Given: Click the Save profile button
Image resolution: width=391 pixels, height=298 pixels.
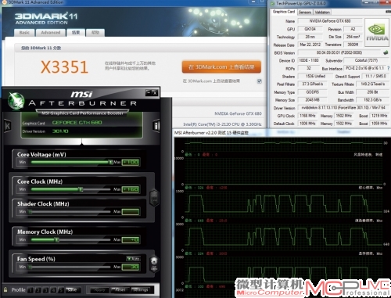Looking at the screenshot, I should coord(73,290).
